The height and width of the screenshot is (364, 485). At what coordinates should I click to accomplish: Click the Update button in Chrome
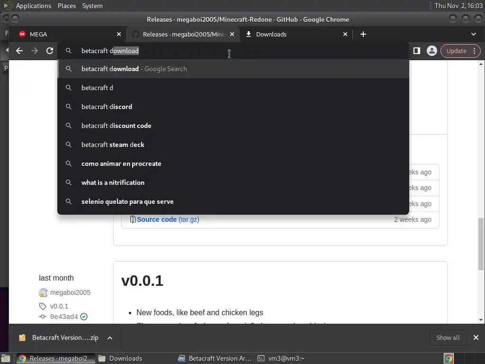456,51
